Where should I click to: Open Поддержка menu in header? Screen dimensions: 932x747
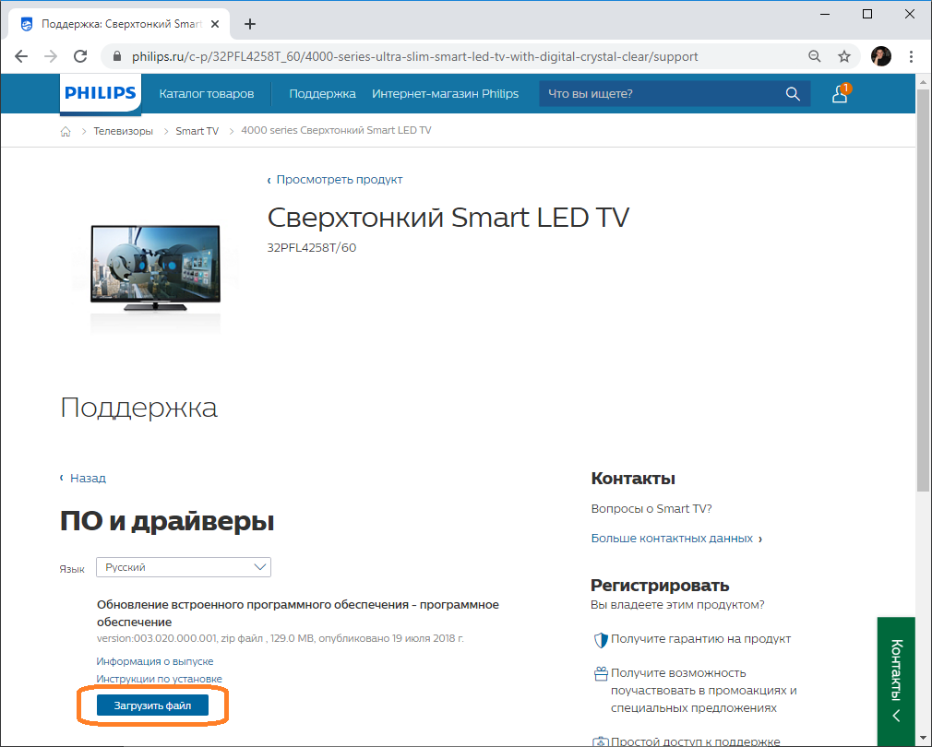(322, 94)
